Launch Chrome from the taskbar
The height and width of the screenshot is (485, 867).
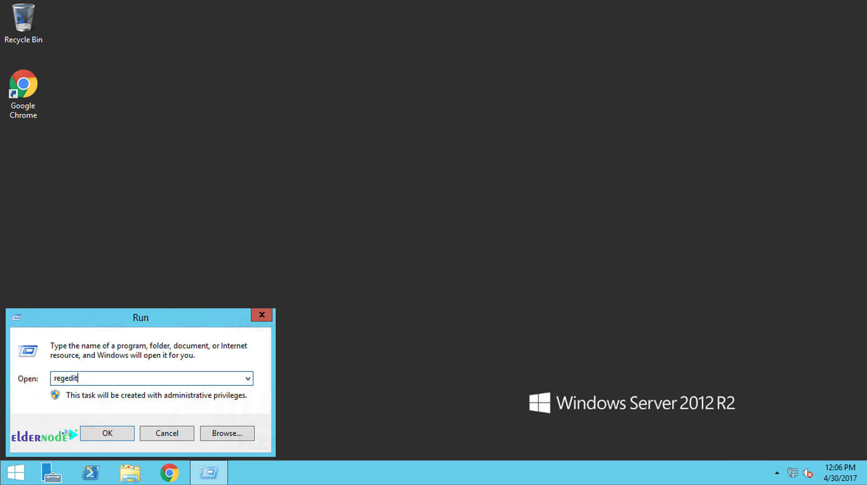pos(170,473)
